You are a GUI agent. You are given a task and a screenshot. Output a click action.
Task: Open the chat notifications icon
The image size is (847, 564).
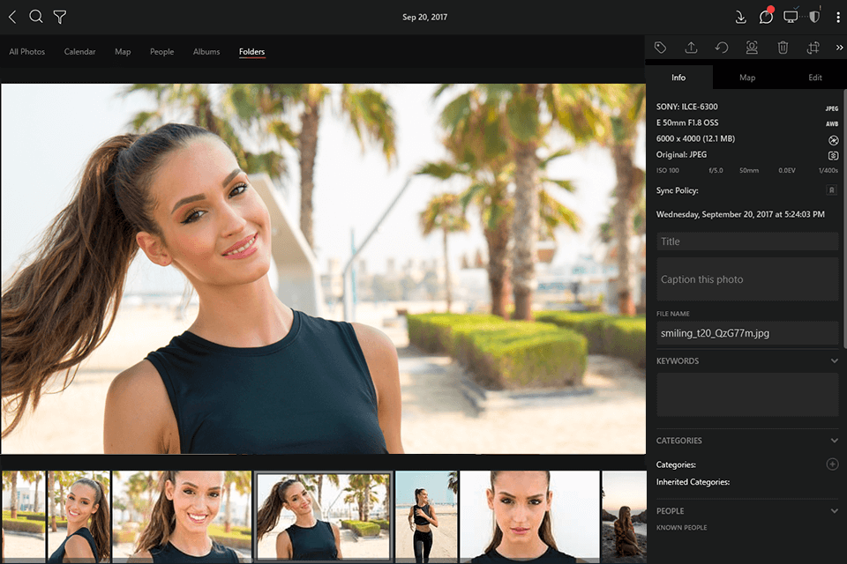766,17
